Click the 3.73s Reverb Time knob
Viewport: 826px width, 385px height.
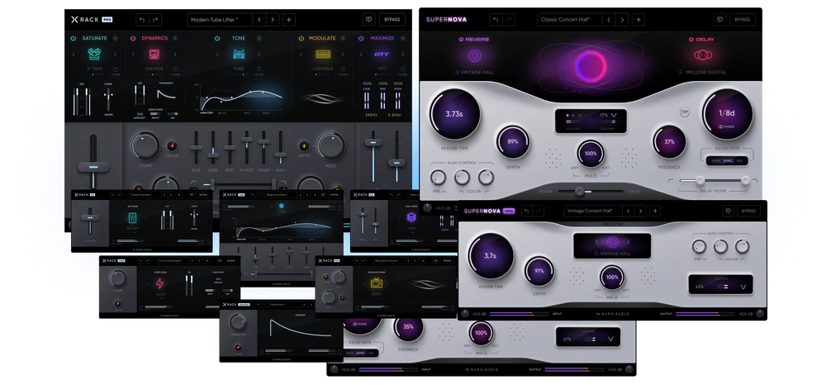[x=454, y=114]
